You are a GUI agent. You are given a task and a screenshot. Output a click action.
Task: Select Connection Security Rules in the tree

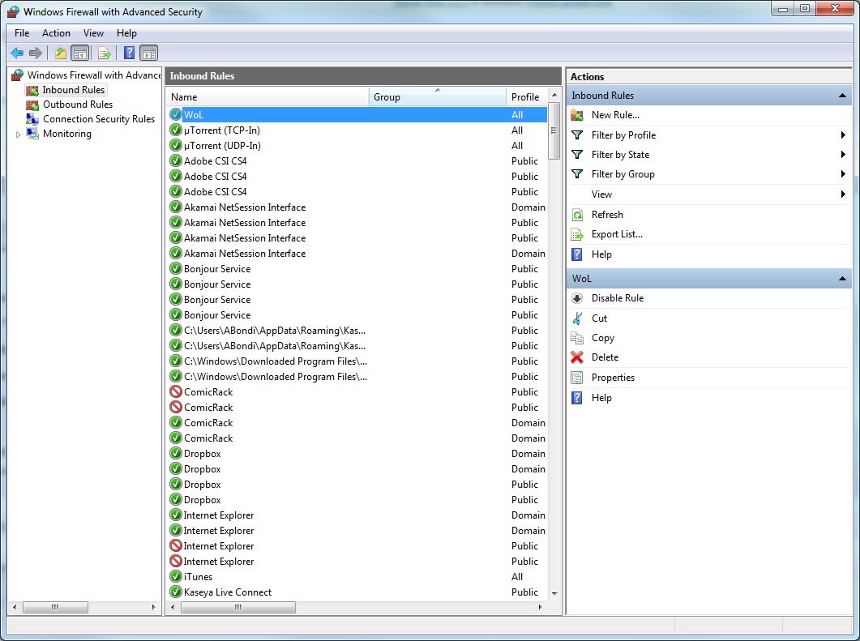click(99, 119)
